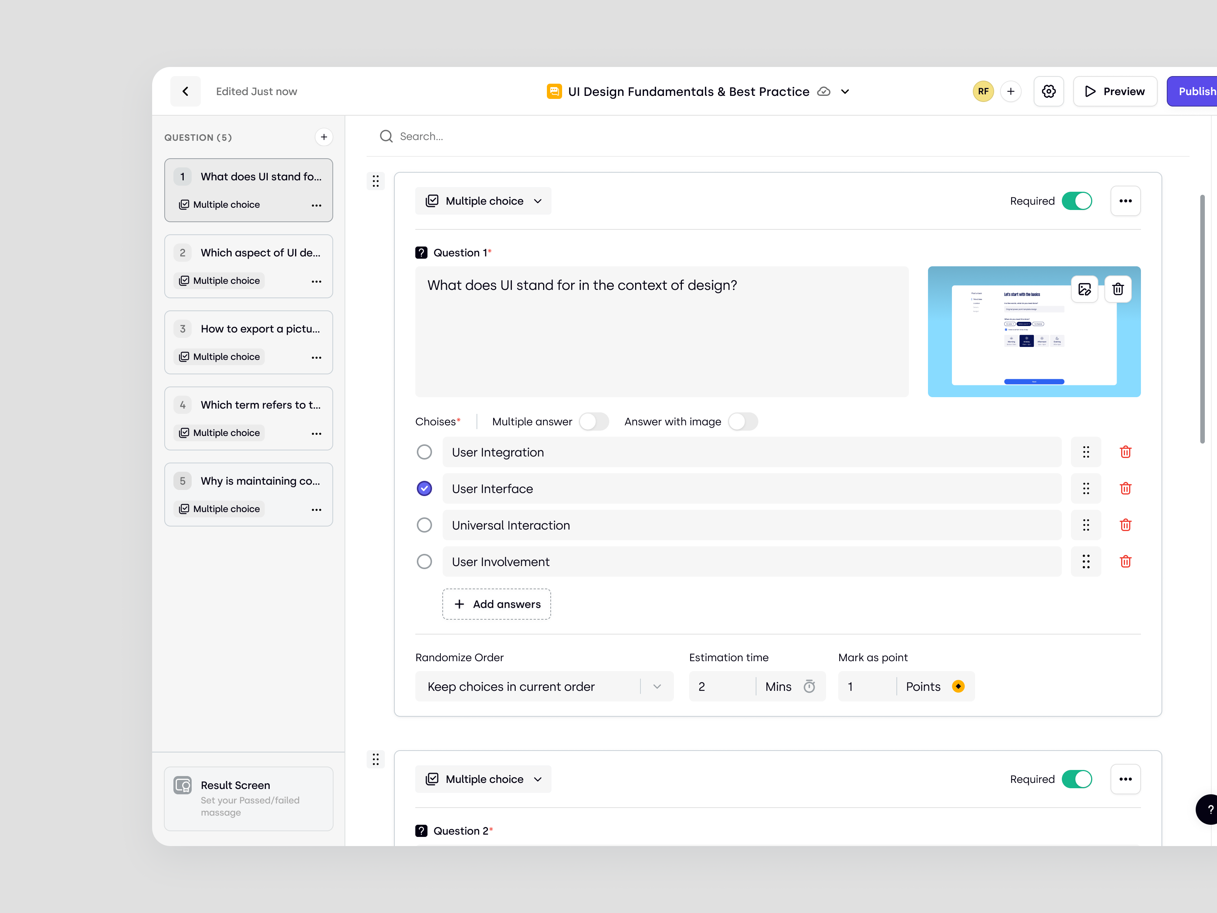
Task: Click the Add answers button
Action: pos(496,604)
